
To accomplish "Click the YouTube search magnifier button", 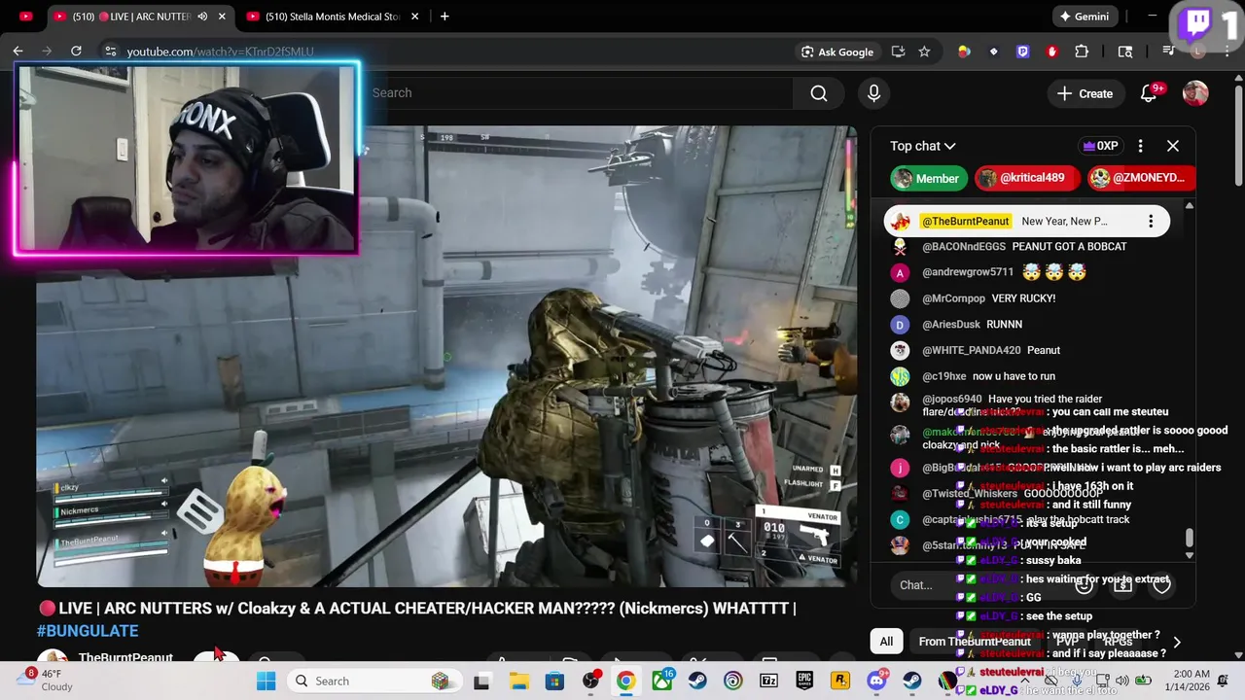I will coord(819,93).
